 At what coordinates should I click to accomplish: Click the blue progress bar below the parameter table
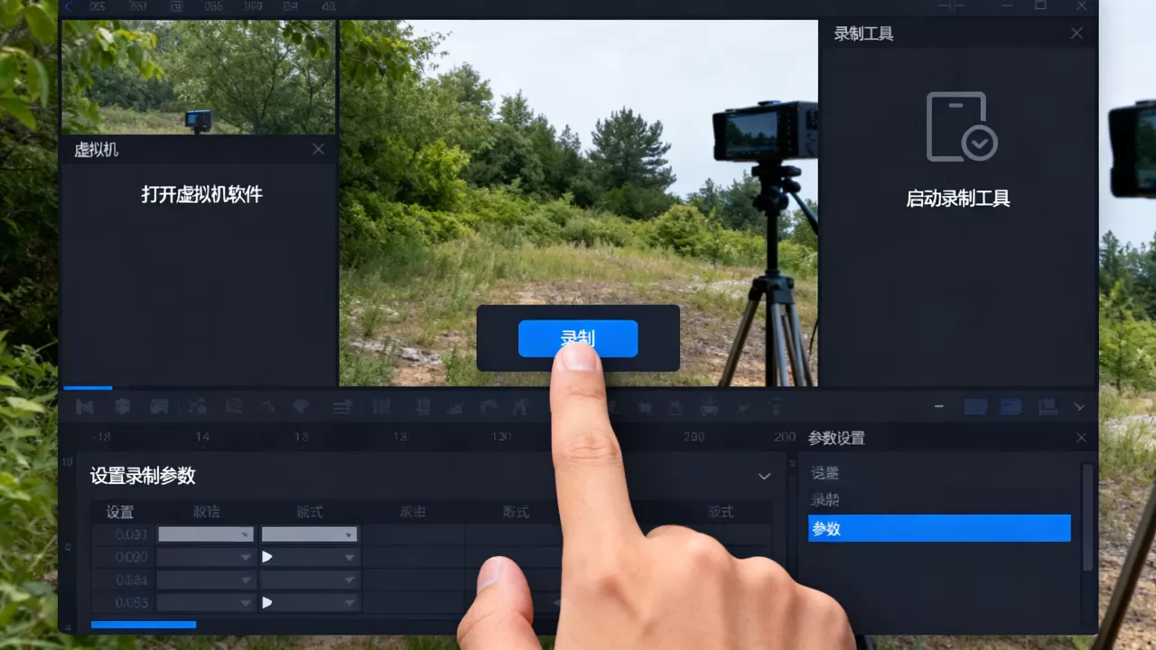point(144,625)
